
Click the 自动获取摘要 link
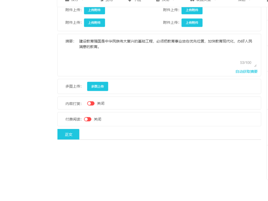pos(247,72)
